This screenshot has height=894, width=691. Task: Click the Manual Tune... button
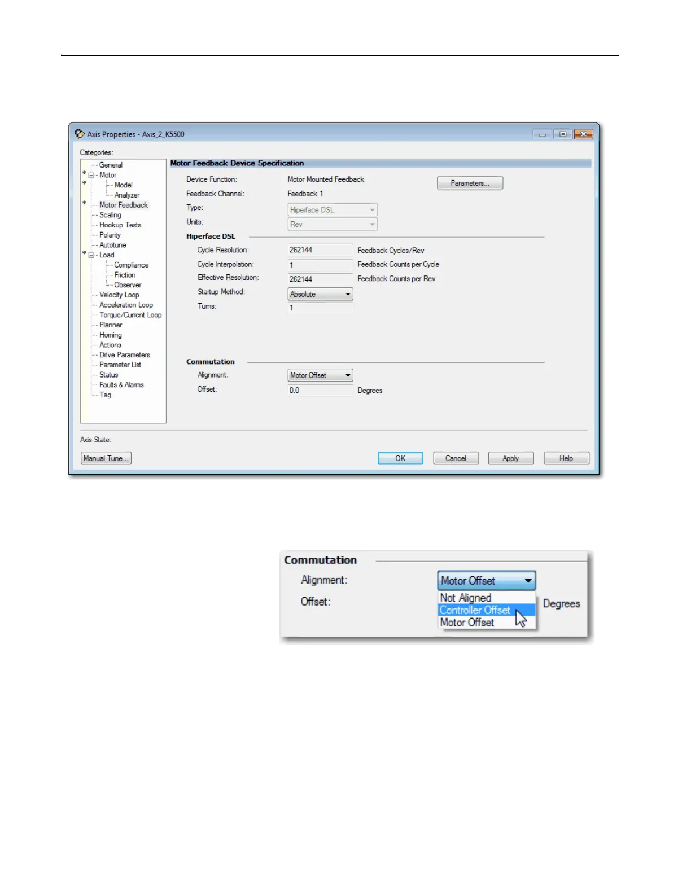tap(106, 458)
